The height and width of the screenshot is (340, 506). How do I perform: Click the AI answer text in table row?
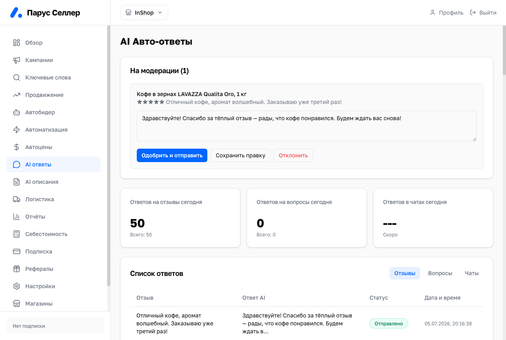coord(297,323)
